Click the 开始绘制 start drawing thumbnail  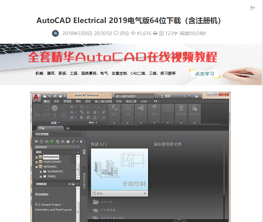point(119,170)
